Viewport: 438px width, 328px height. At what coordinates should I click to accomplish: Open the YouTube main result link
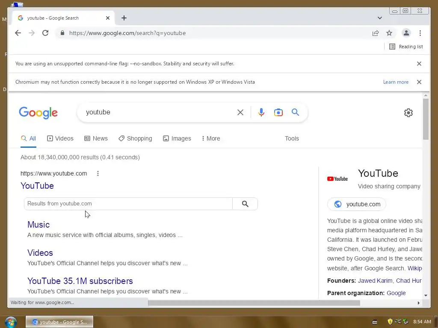tap(37, 186)
